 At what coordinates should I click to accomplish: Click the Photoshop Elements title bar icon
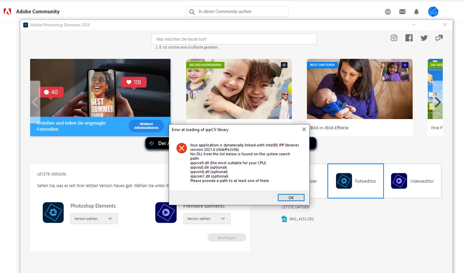[x=26, y=25]
